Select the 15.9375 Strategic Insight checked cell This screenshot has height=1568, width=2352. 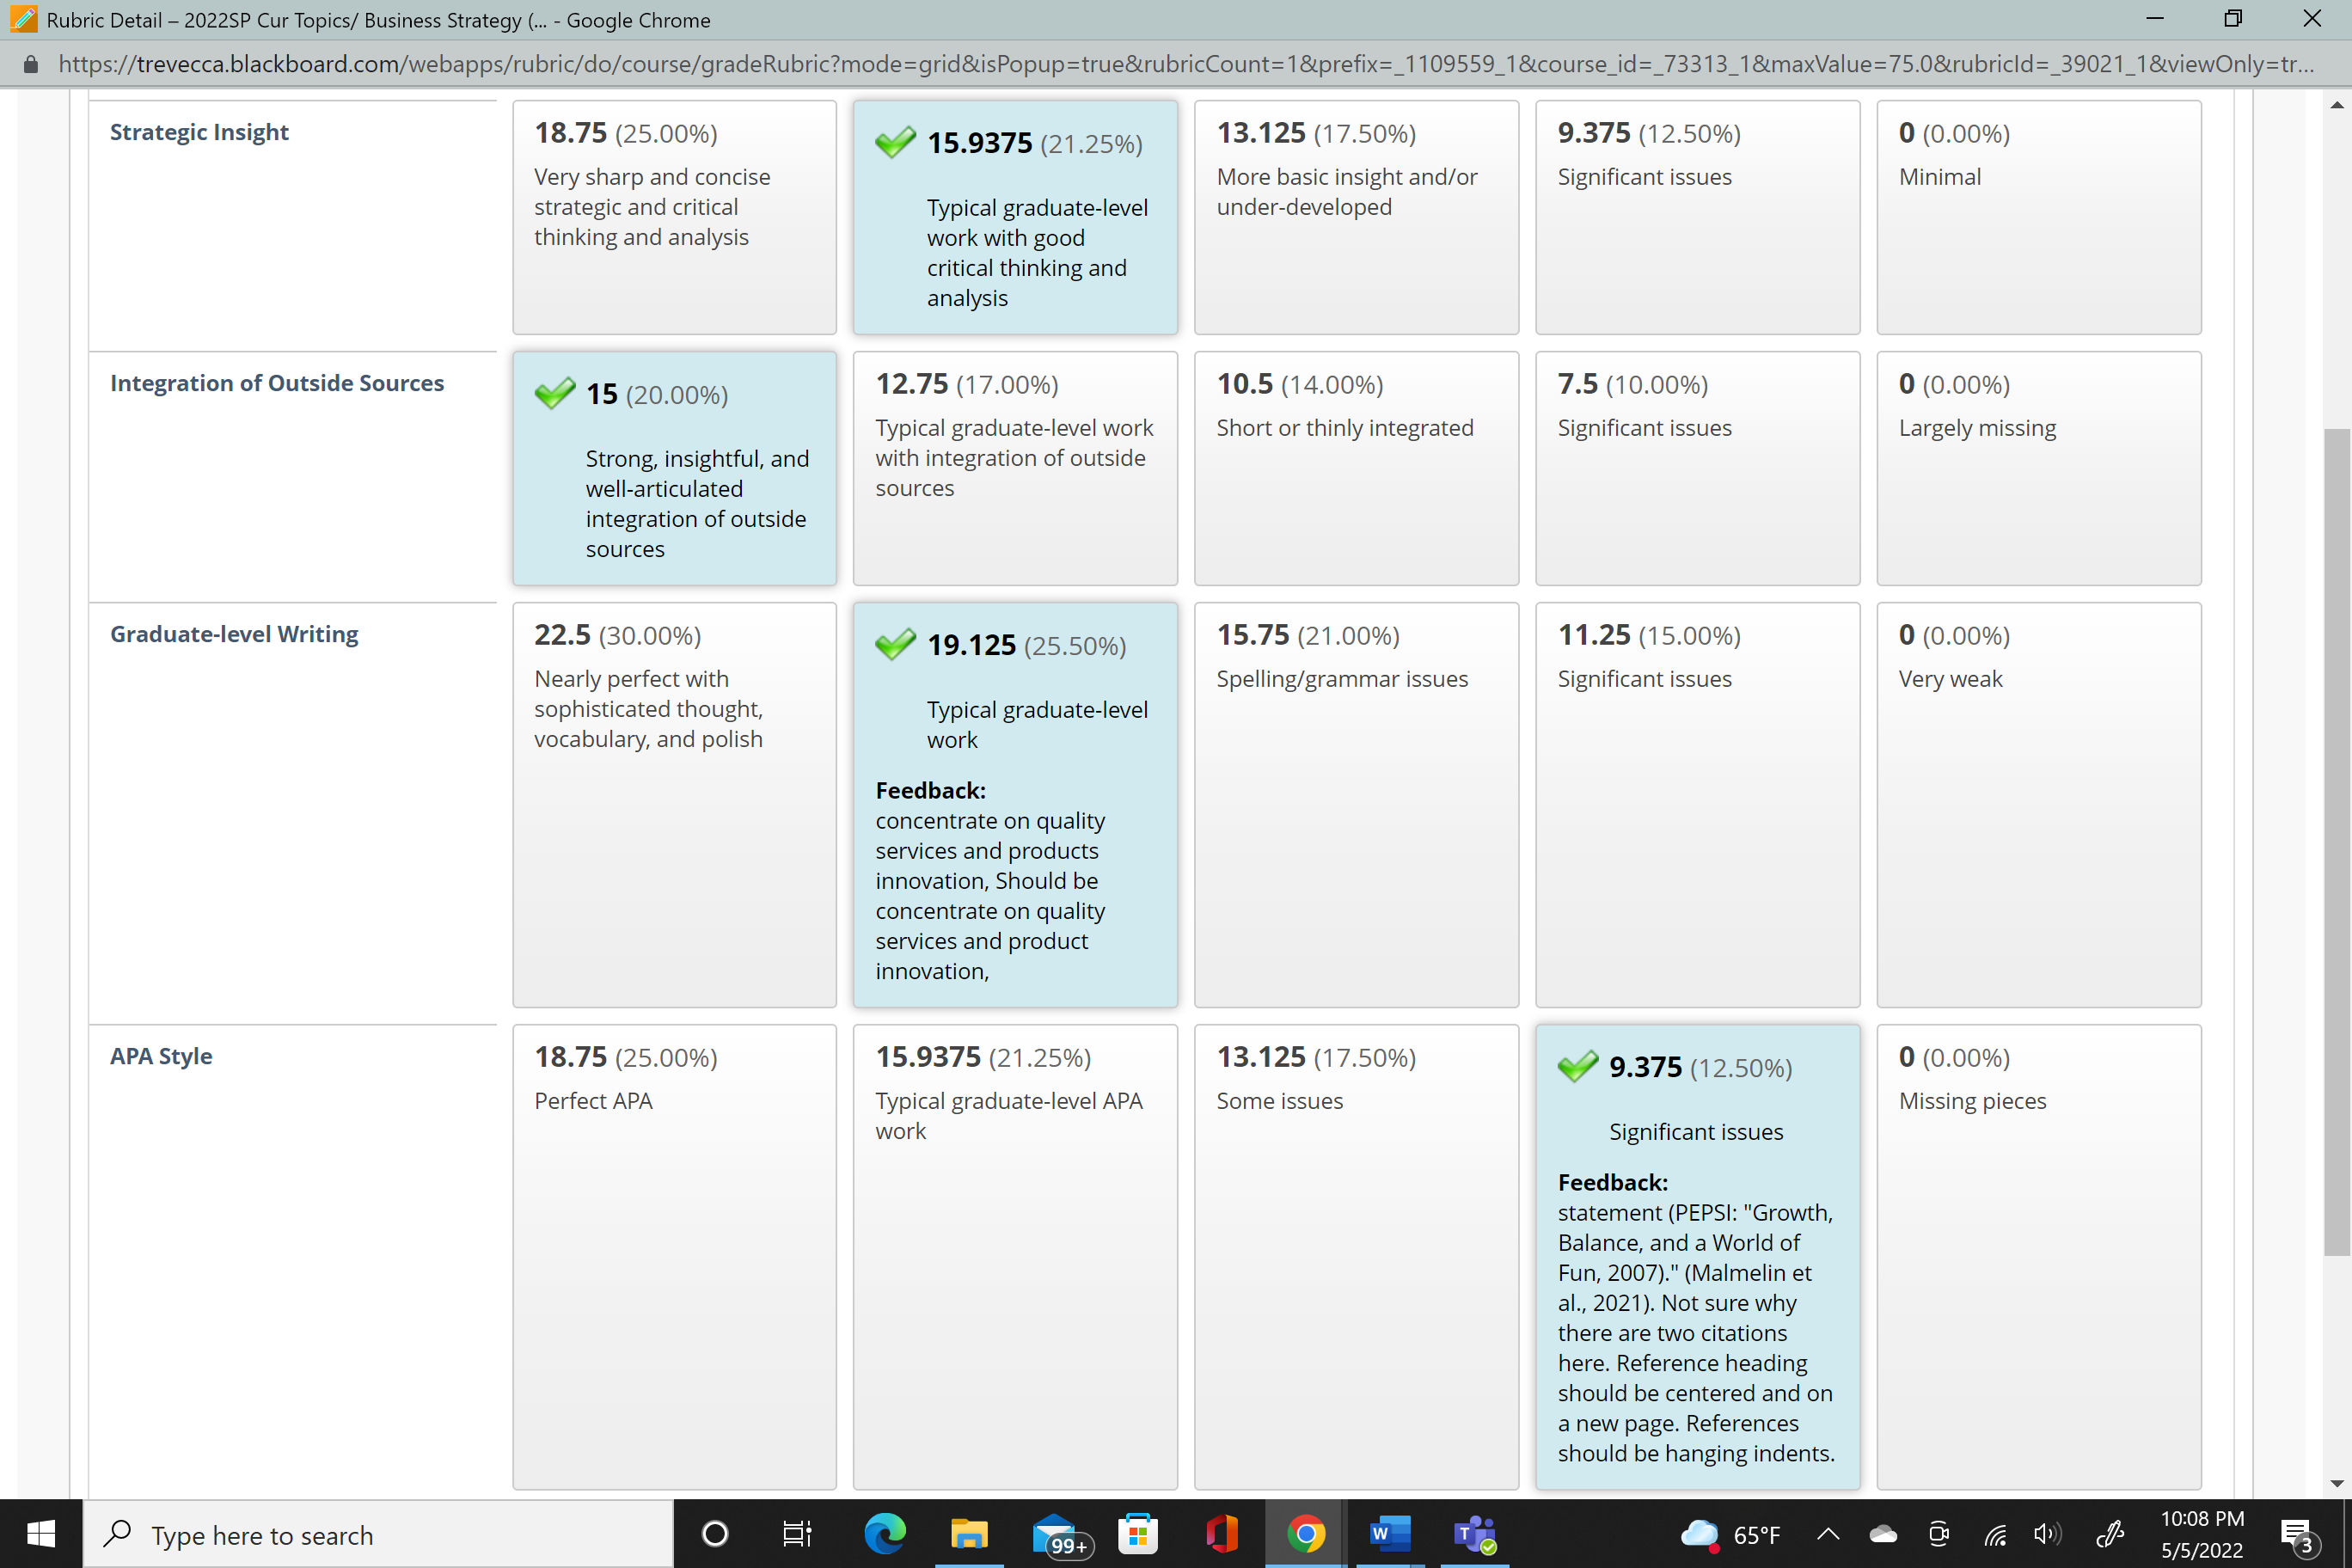[x=1015, y=217]
